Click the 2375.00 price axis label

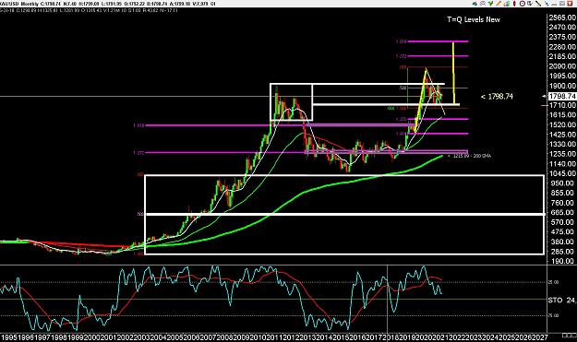(562, 37)
